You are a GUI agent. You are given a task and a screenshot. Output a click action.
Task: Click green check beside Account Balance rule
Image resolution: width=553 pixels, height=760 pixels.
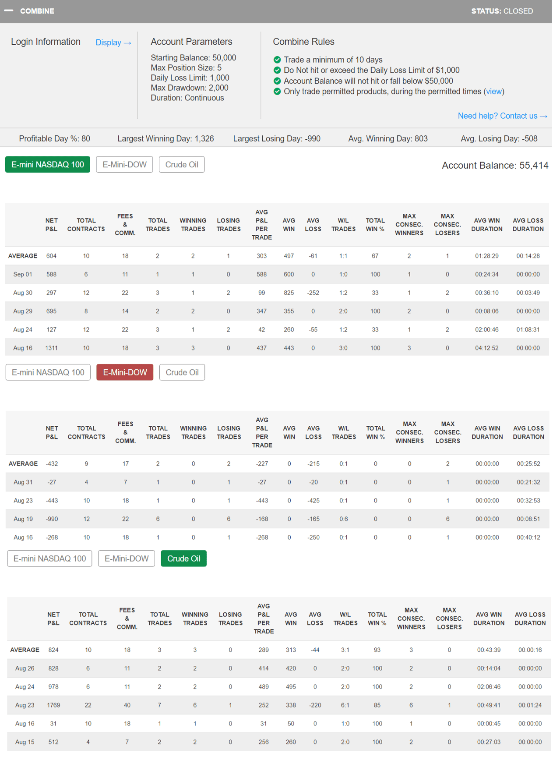point(277,81)
